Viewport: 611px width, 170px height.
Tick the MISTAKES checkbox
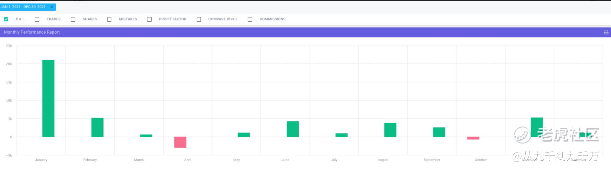point(109,19)
